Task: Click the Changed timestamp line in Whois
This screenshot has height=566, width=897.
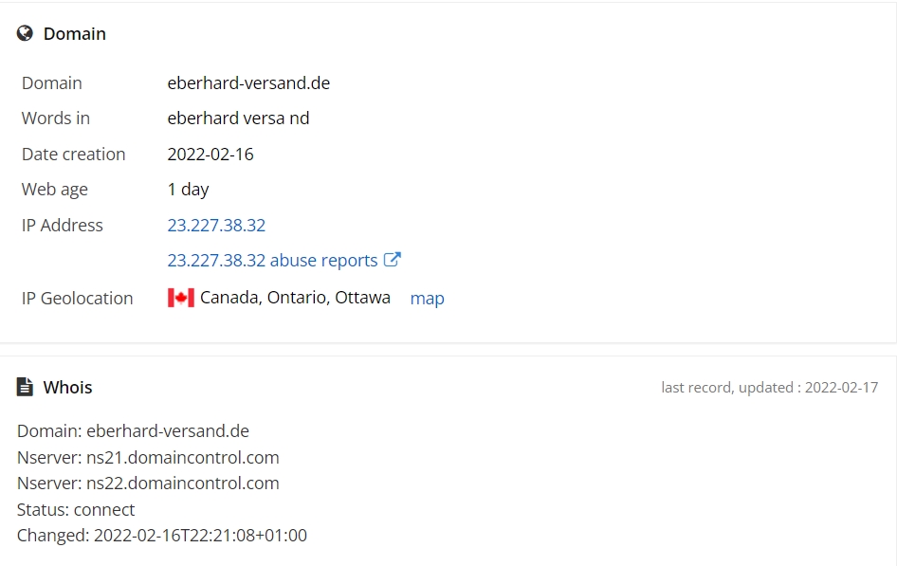Action: pyautogui.click(x=162, y=535)
